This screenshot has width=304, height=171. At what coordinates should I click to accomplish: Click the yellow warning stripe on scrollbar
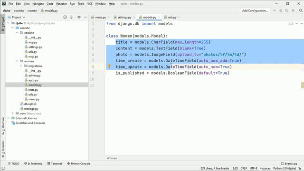pyautogui.click(x=303, y=85)
